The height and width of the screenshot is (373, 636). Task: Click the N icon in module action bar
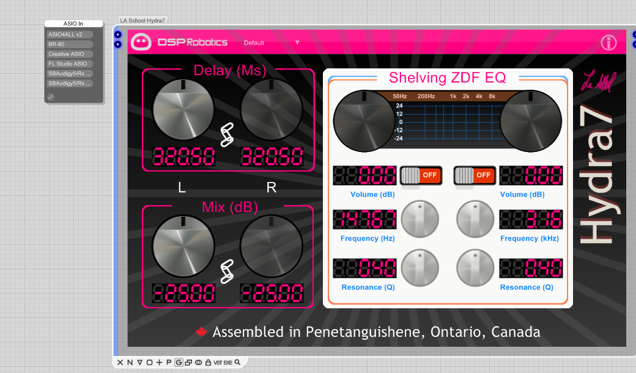click(x=130, y=363)
